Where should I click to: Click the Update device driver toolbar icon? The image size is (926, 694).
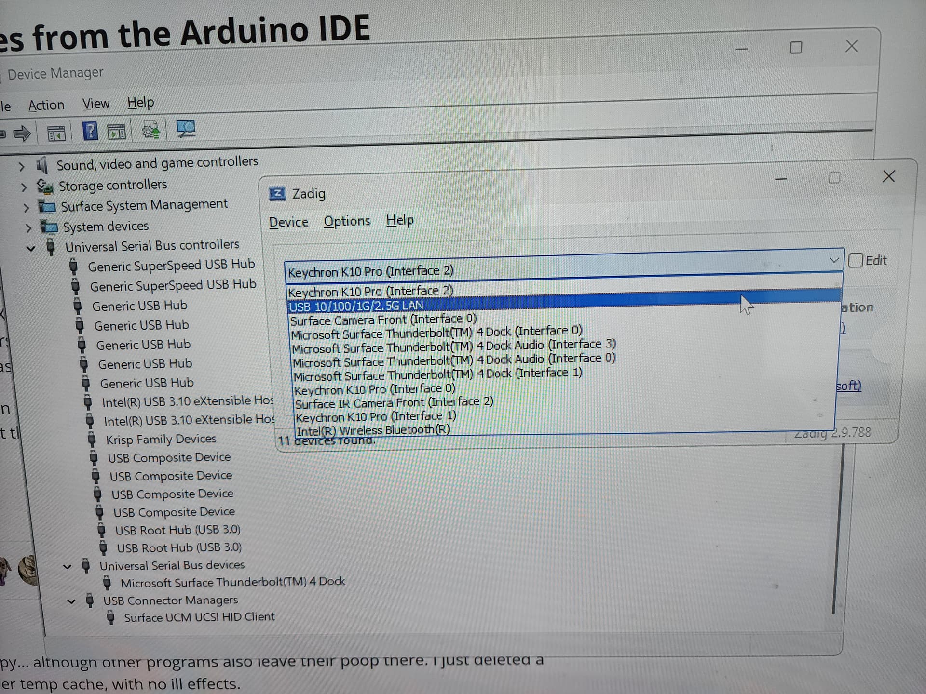[x=151, y=130]
